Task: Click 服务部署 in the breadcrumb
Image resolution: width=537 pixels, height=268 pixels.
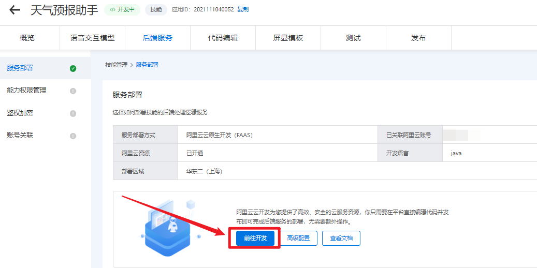Action: [147, 65]
